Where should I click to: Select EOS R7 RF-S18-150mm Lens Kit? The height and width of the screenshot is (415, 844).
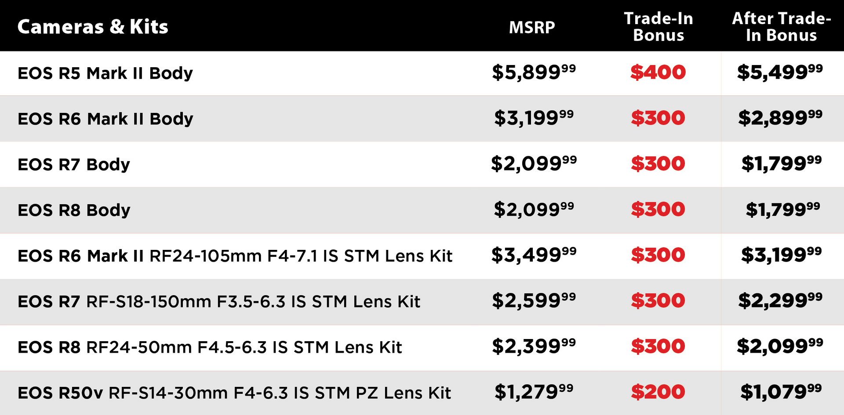pyautogui.click(x=219, y=301)
